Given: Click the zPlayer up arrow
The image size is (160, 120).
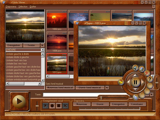Looking at the screenshot, I should point(135,75).
